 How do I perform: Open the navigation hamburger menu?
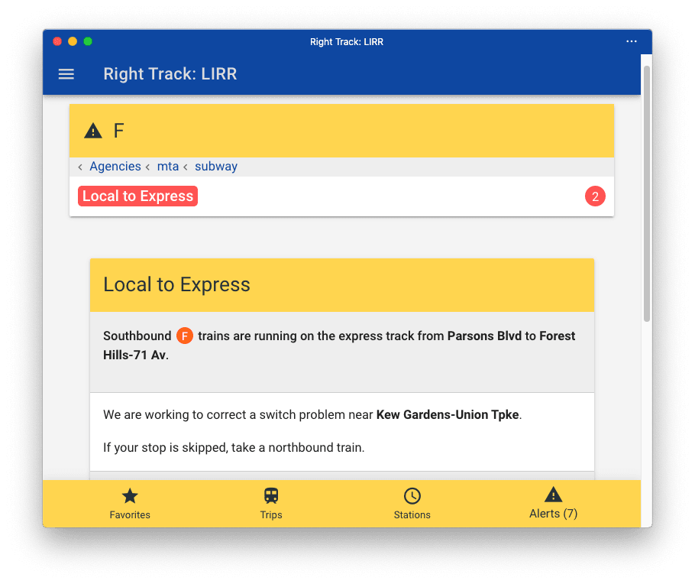tap(66, 73)
